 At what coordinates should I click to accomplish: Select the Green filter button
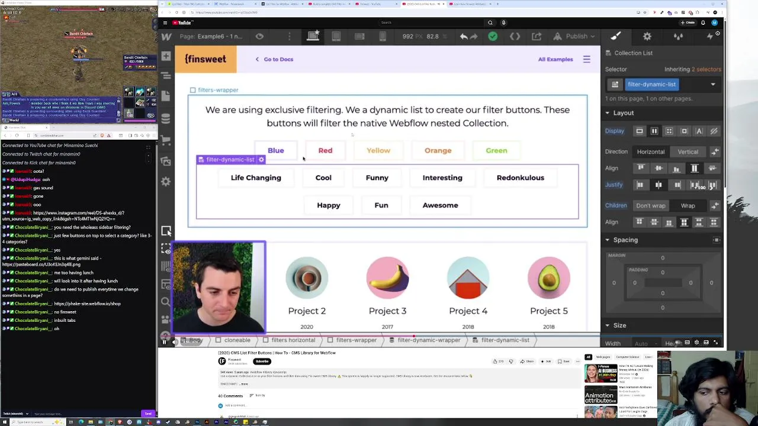coord(496,150)
